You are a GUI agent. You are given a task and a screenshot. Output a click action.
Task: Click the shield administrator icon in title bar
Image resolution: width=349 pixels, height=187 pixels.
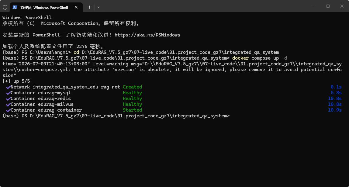coord(5,7)
